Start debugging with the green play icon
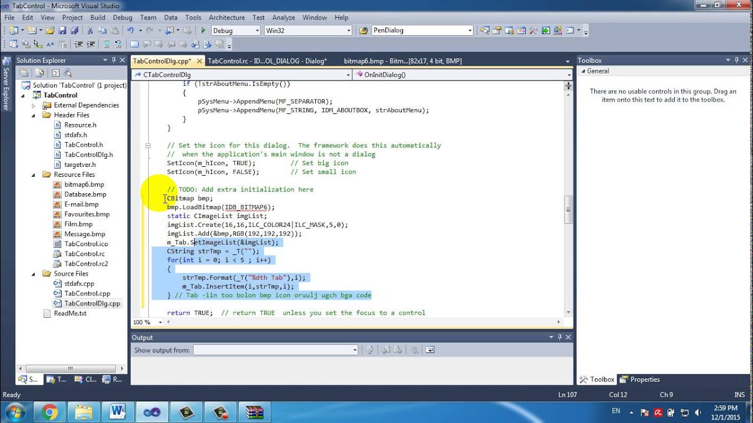This screenshot has height=423, width=753. coord(203,31)
